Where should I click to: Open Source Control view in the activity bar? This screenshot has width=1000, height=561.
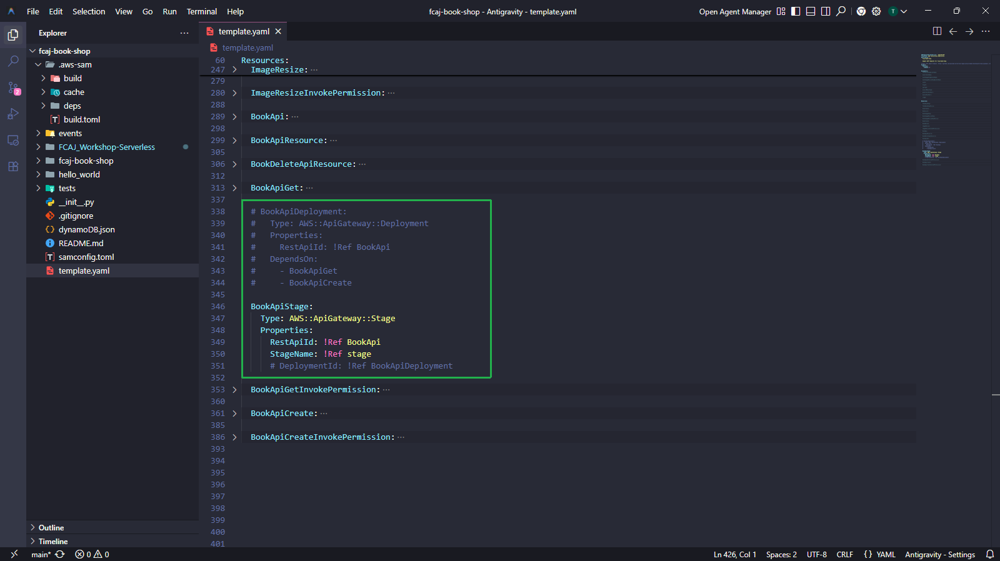pos(13,87)
